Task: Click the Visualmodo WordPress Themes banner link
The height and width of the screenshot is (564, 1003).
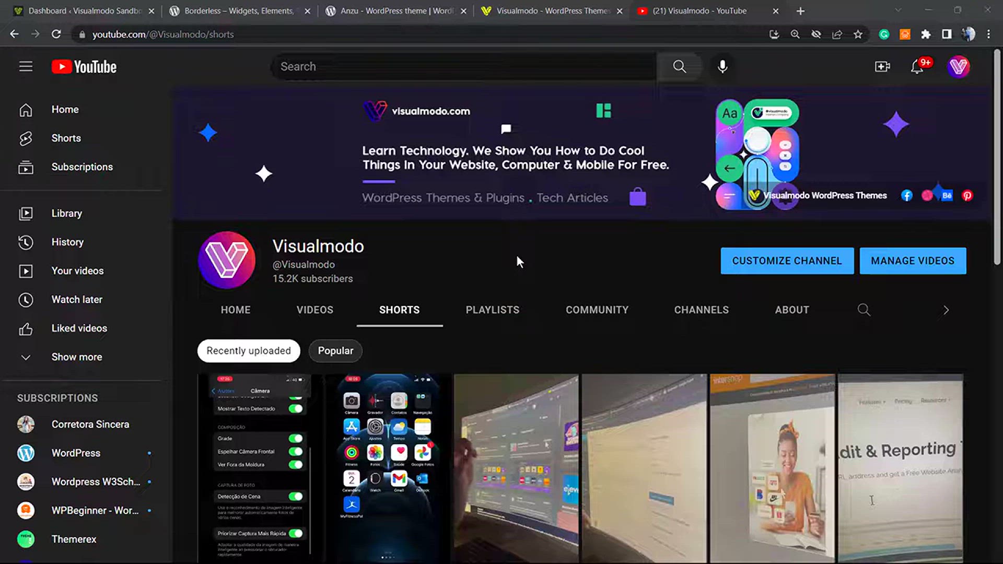Action: [x=818, y=195]
